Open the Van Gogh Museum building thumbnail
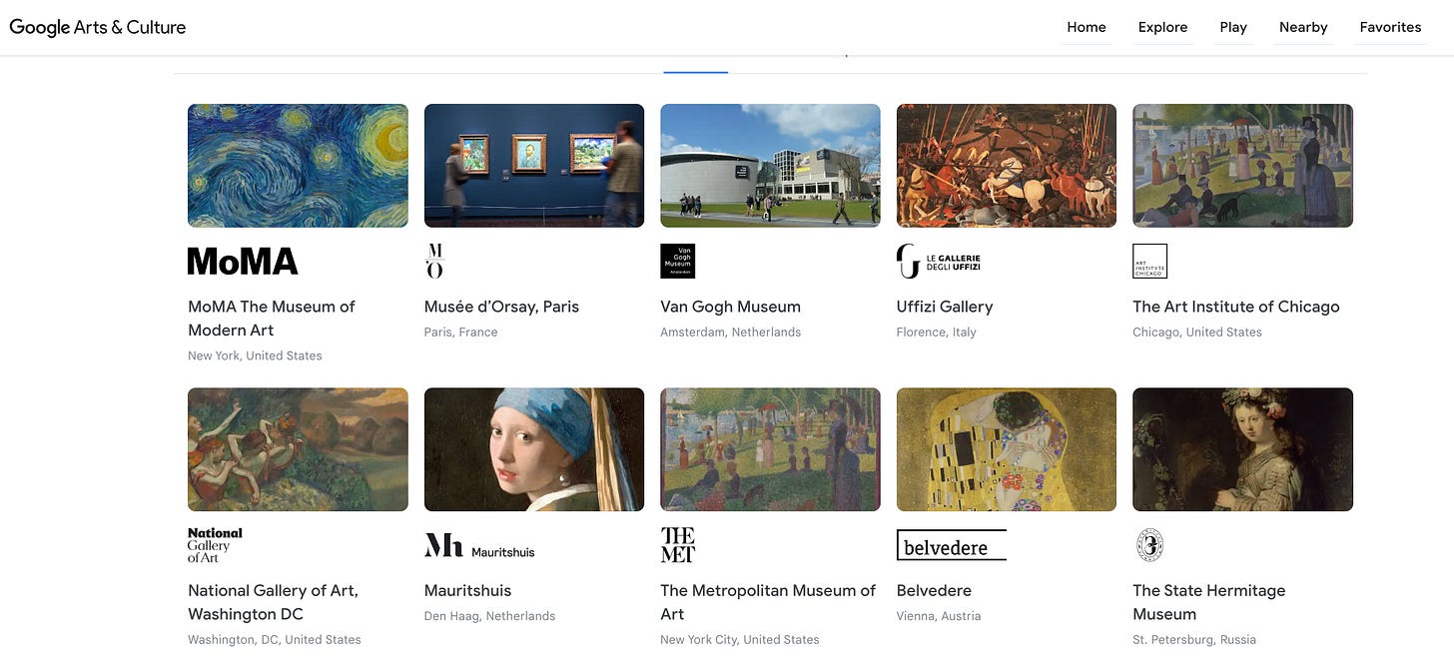The height and width of the screenshot is (665, 1454). [x=770, y=166]
